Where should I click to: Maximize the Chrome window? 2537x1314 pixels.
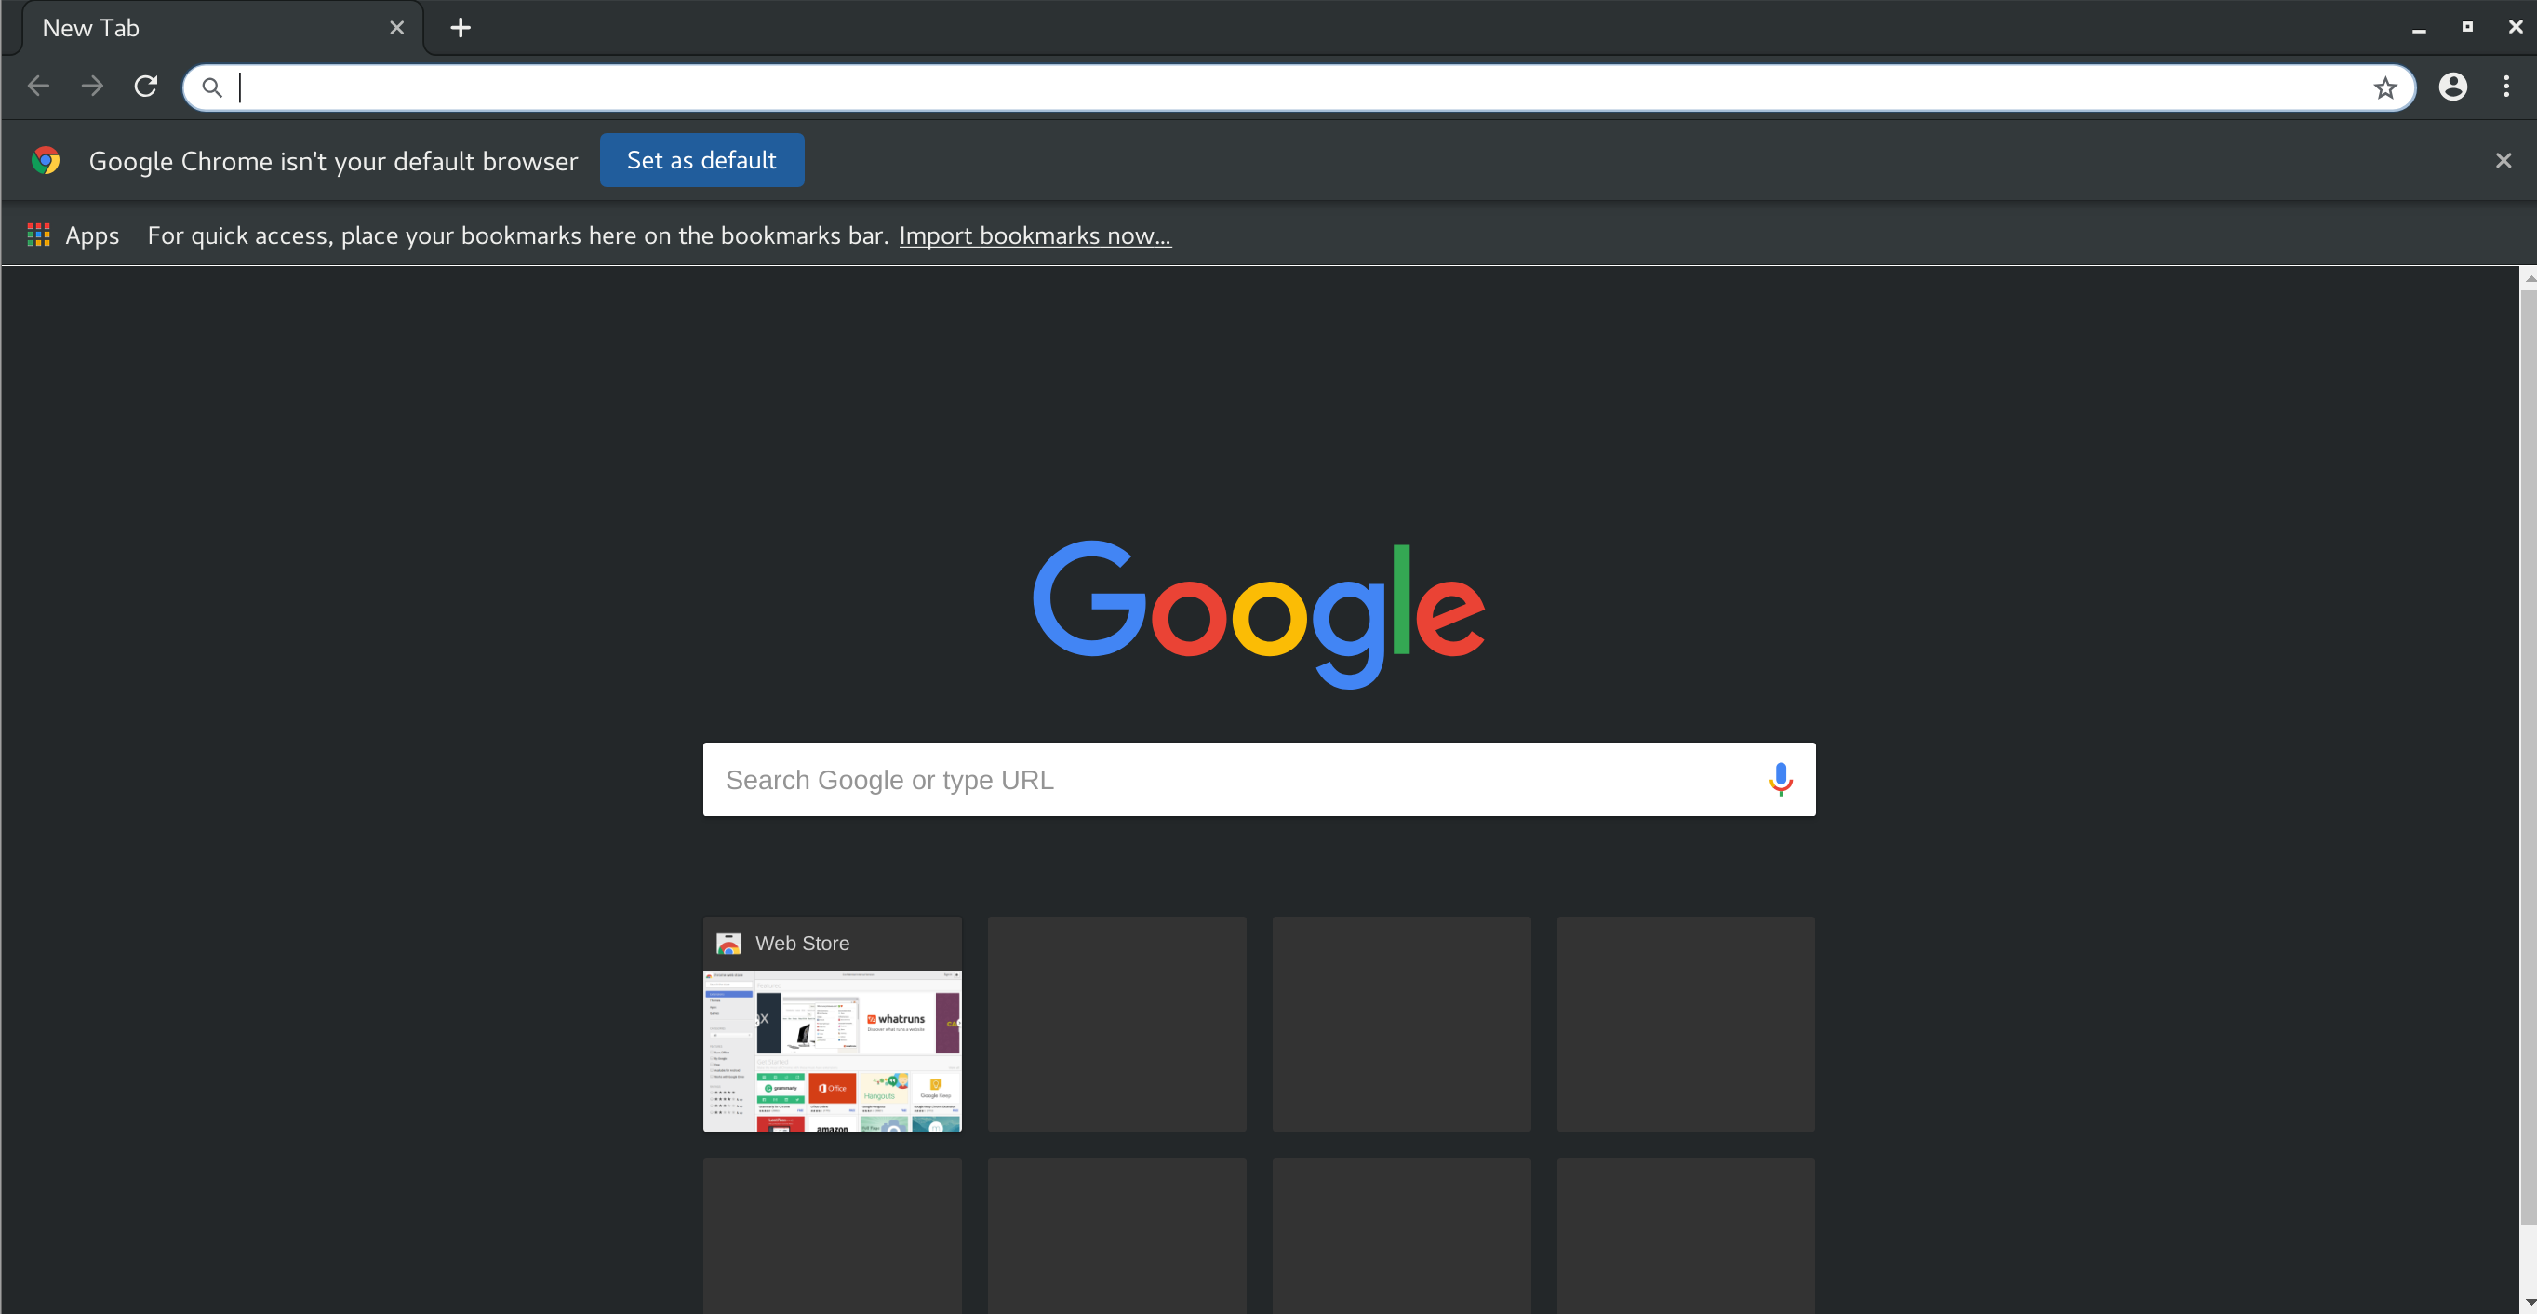click(x=2467, y=28)
